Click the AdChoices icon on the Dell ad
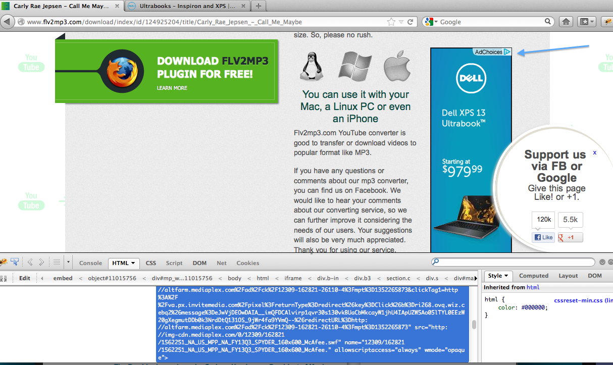The height and width of the screenshot is (365, 613). click(x=507, y=52)
